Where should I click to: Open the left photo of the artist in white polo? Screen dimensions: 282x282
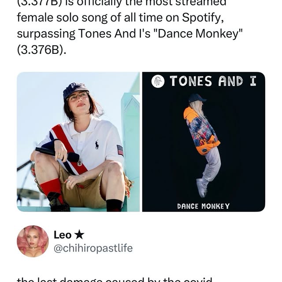(78, 141)
